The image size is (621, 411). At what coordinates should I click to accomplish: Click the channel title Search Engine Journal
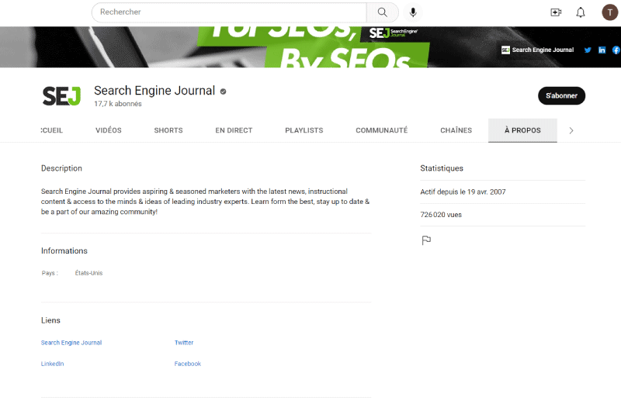click(x=154, y=91)
